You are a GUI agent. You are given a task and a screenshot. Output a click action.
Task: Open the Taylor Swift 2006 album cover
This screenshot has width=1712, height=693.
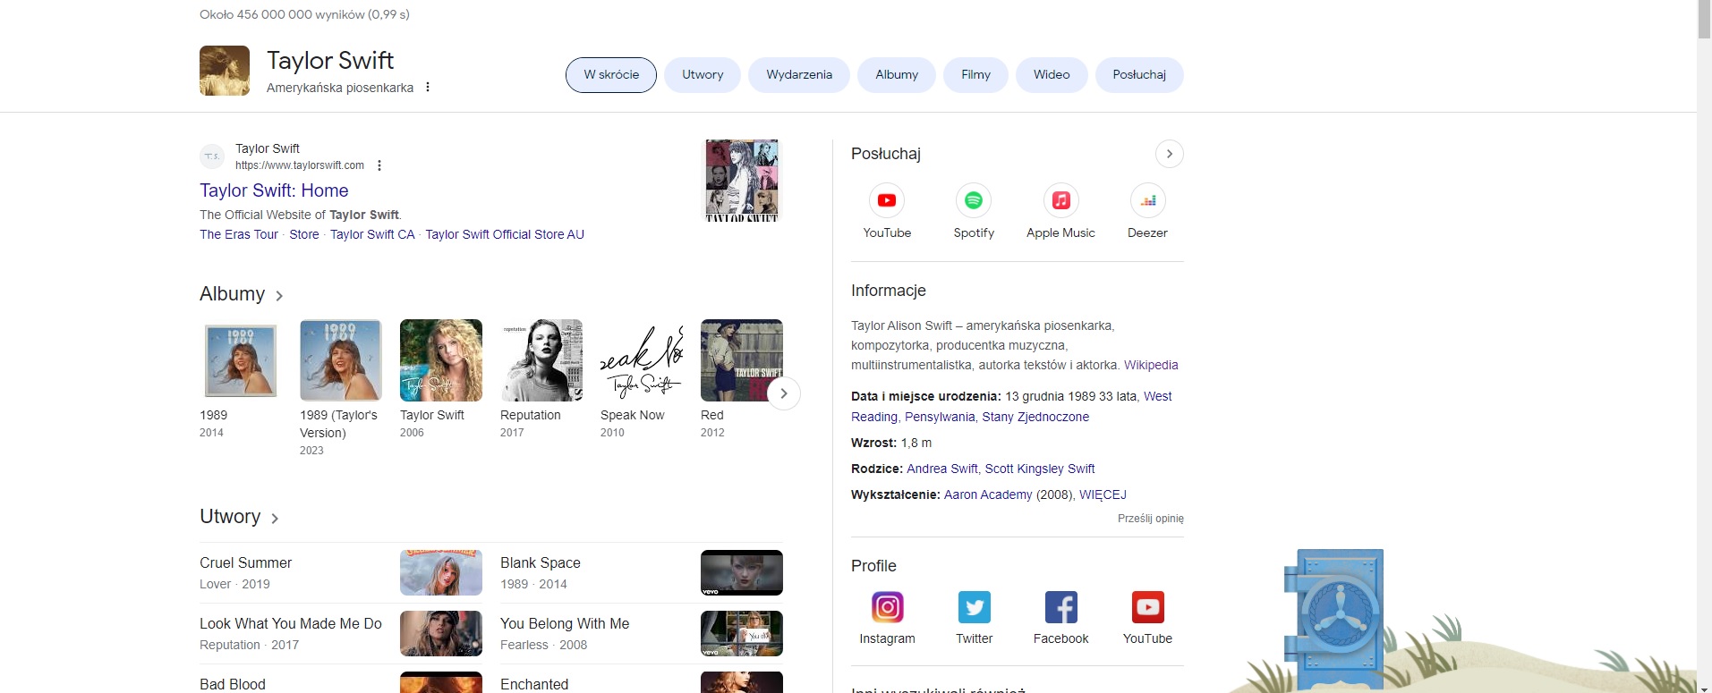(x=441, y=360)
